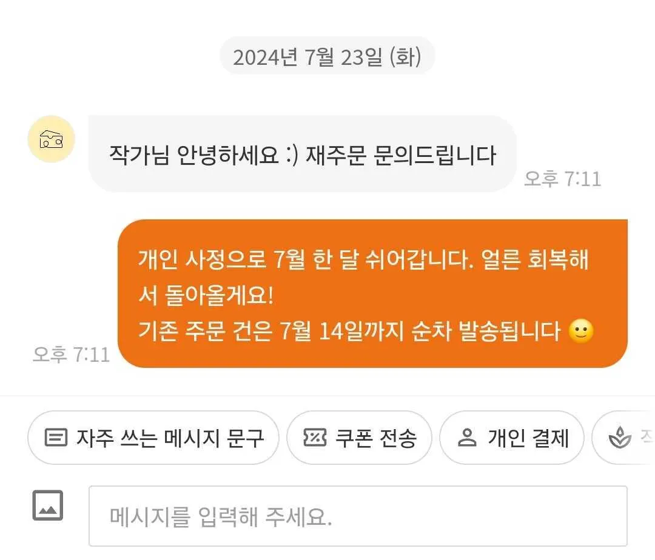Click the 2024년 7월 23일 (화) date pill

tap(327, 56)
